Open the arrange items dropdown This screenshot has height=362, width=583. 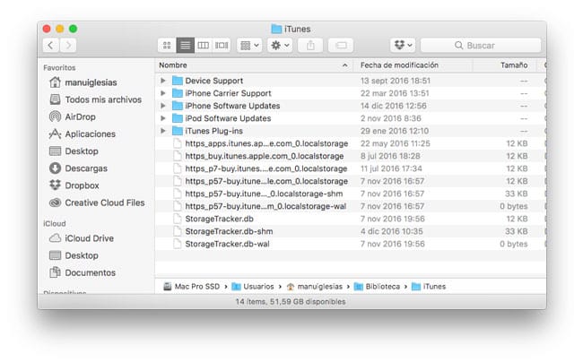pyautogui.click(x=249, y=46)
